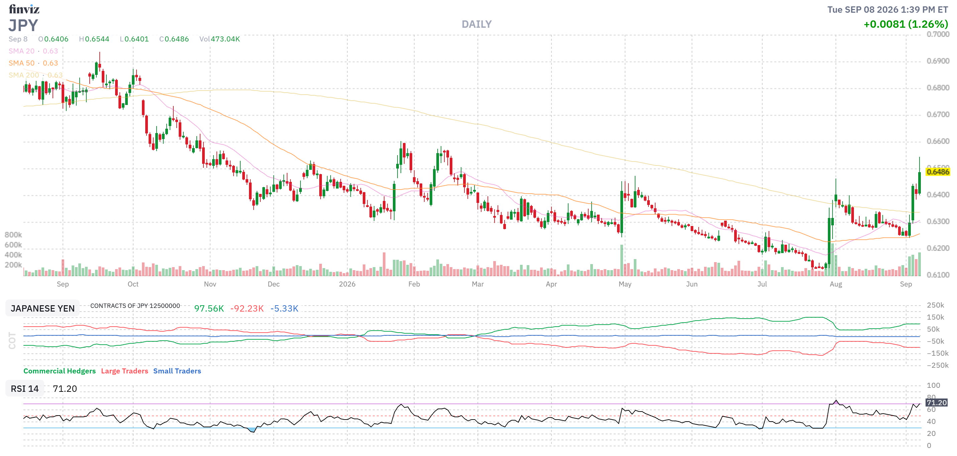Click the 250k COT axis label
Screen dimensions: 957x456
[x=936, y=305]
